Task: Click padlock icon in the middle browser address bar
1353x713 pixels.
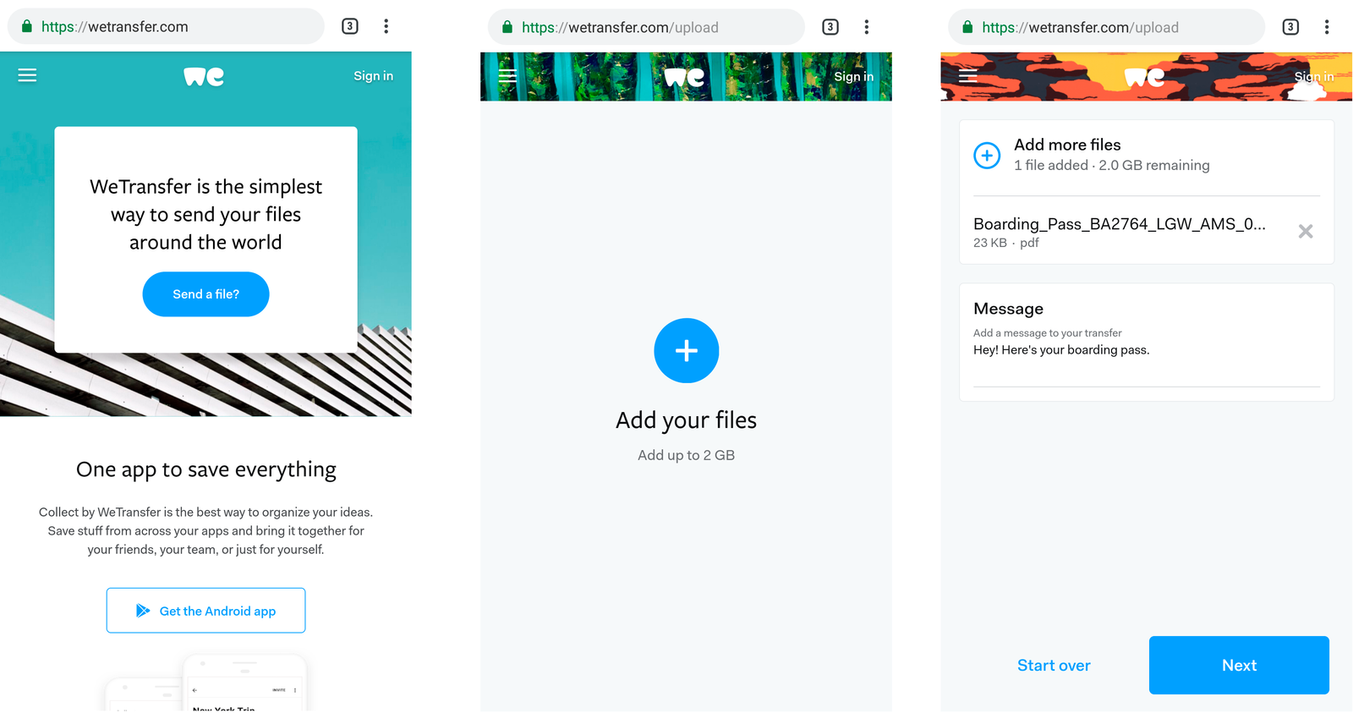Action: click(x=507, y=27)
